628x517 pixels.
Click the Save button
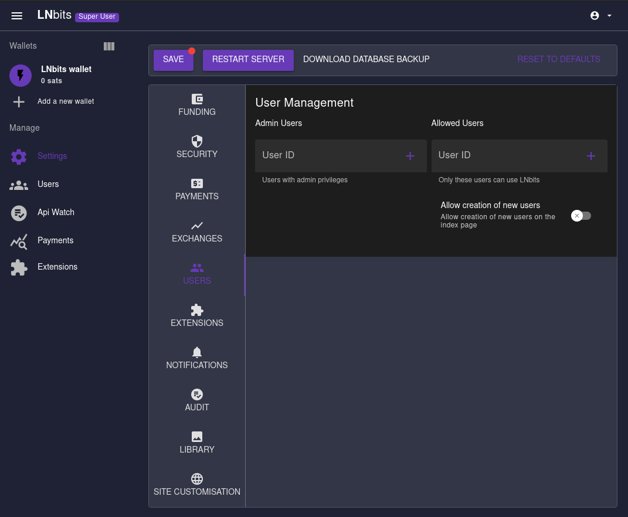[174, 60]
